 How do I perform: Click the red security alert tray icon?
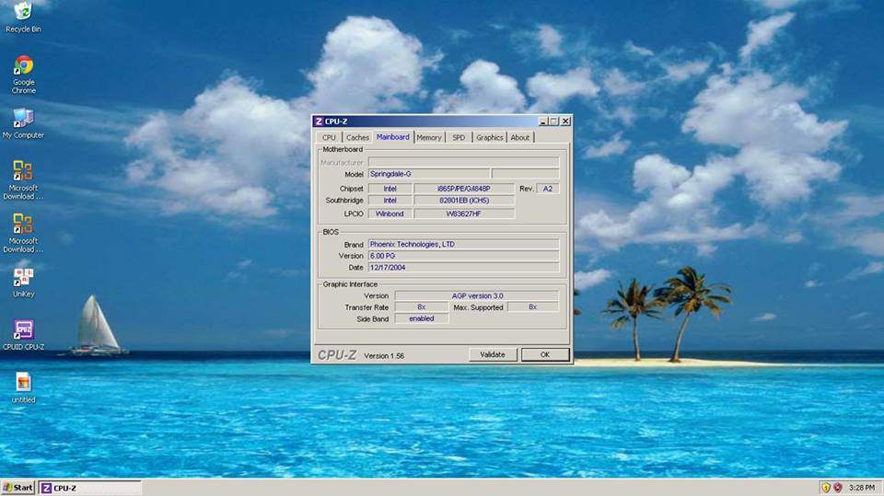839,488
